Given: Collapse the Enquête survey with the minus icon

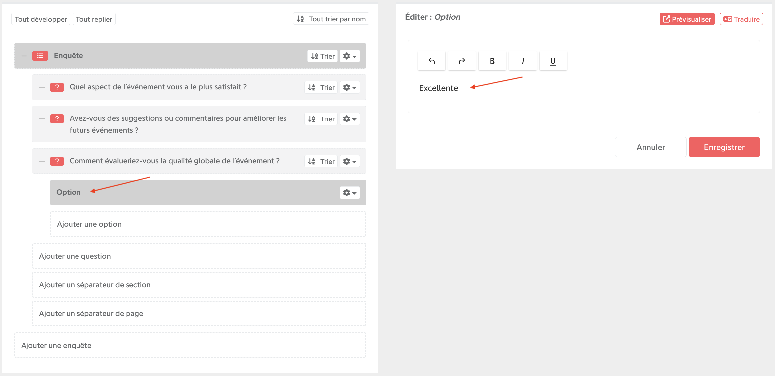Looking at the screenshot, I should [x=24, y=56].
